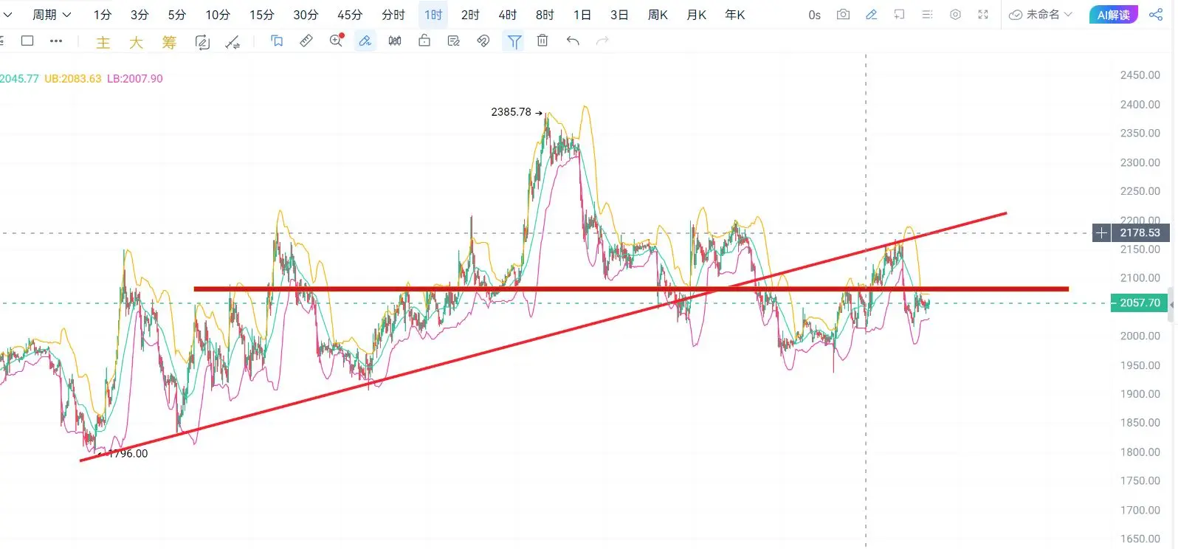Open more drawing tools ellipsis
Image resolution: width=1178 pixels, height=549 pixels.
click(56, 41)
